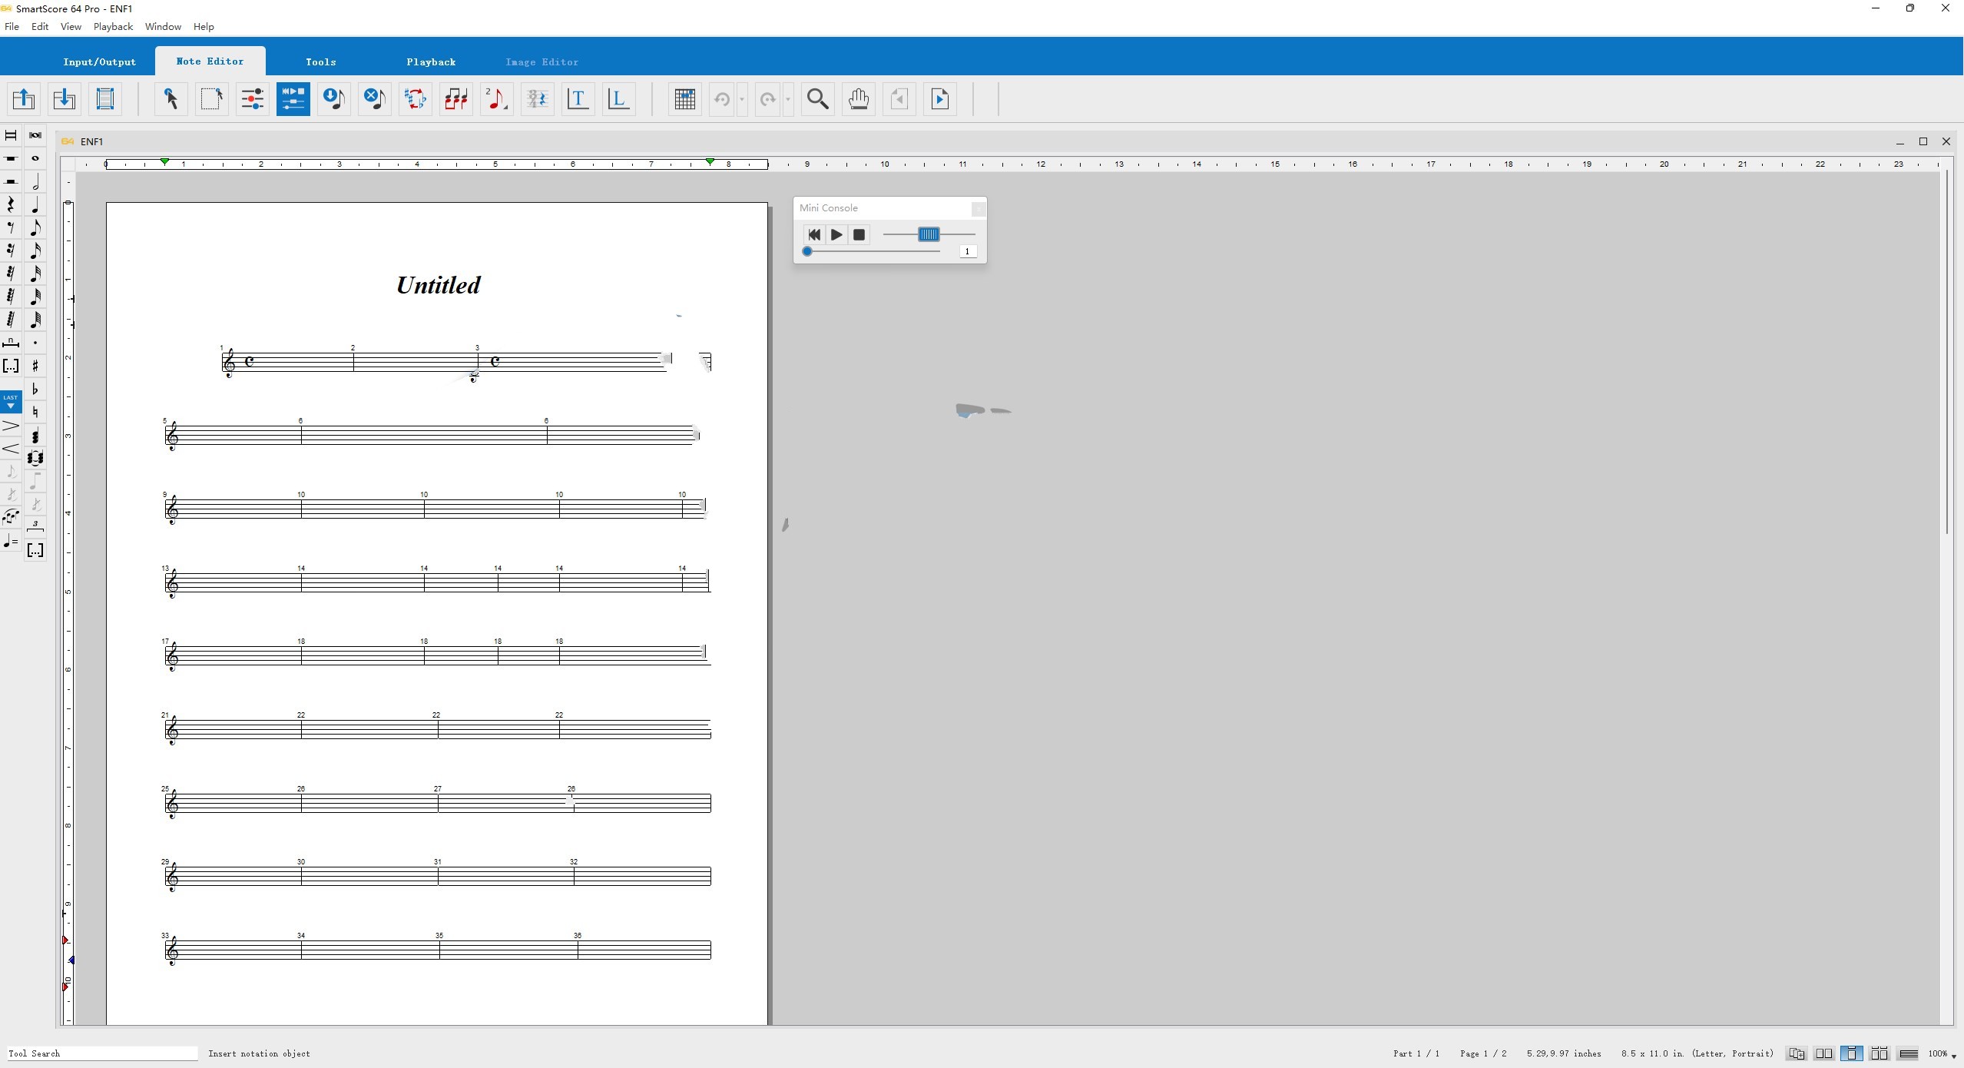This screenshot has width=1964, height=1068.
Task: Open the properties sliders tool
Action: 253,99
